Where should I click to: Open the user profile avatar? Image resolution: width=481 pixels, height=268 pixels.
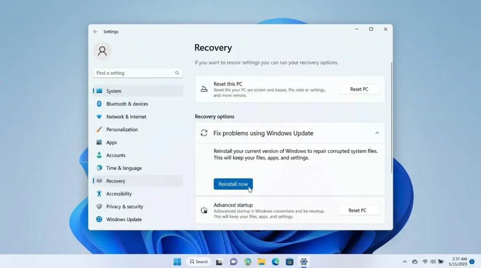point(102,51)
